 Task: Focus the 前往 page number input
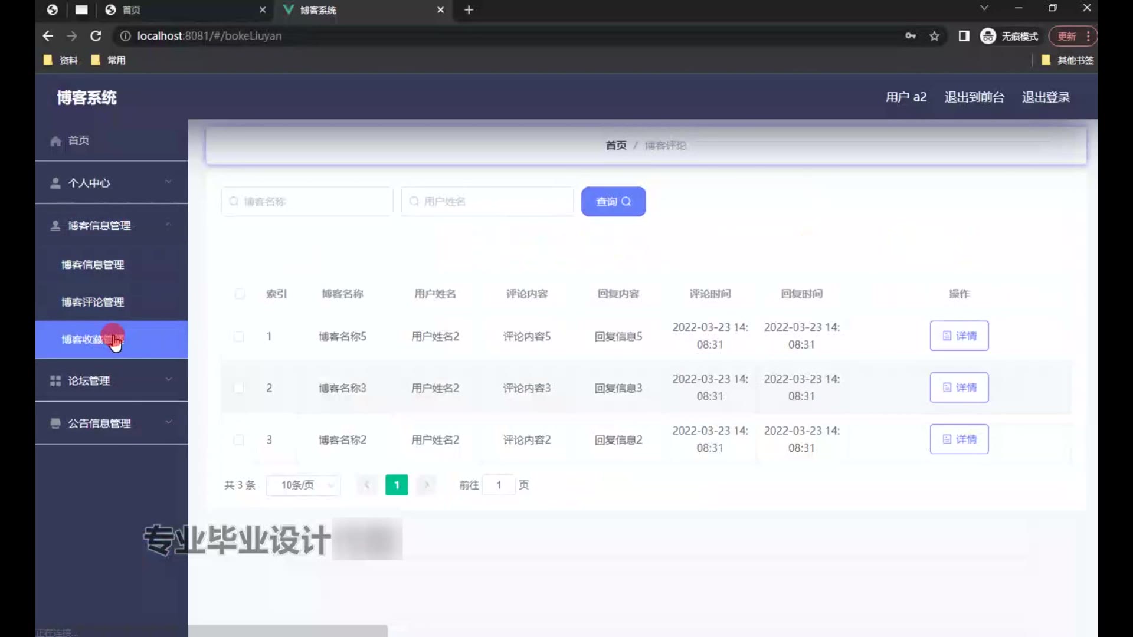pos(499,485)
